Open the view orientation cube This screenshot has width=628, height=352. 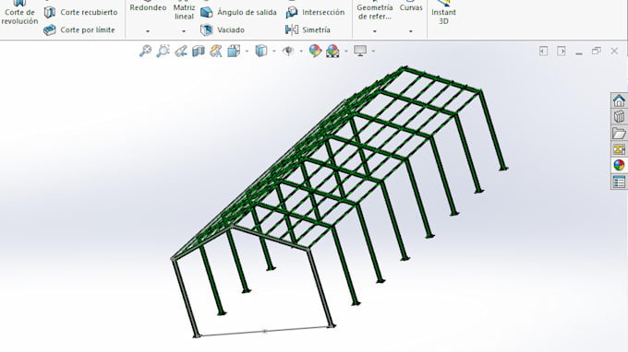(234, 52)
